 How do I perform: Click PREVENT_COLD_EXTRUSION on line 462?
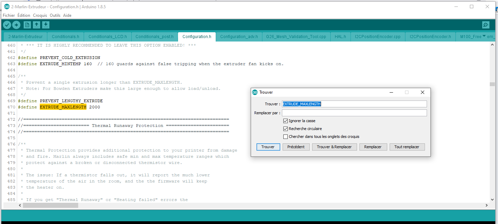[x=70, y=58]
